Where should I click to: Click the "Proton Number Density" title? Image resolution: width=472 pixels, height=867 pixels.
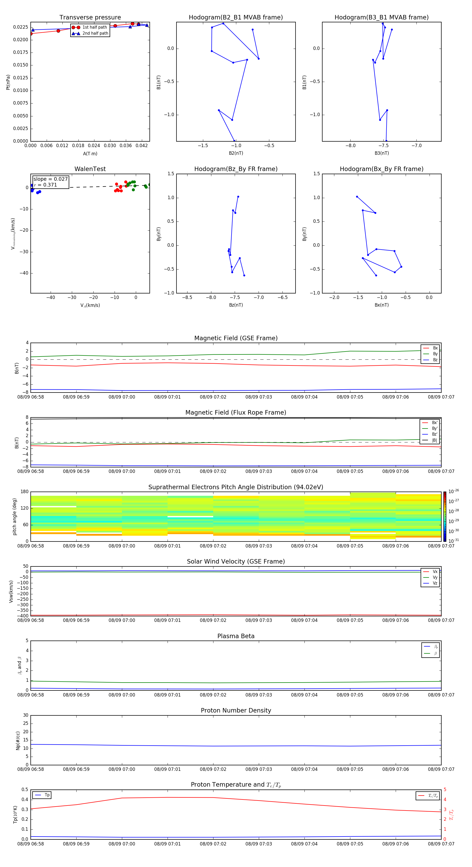coord(236,710)
